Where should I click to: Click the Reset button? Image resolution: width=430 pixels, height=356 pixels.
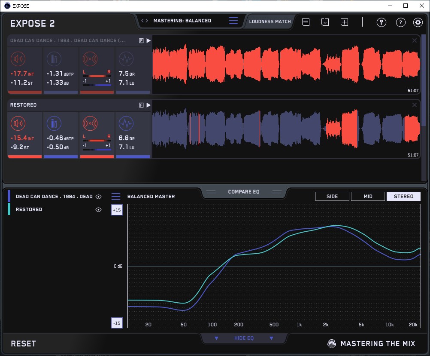tap(23, 344)
